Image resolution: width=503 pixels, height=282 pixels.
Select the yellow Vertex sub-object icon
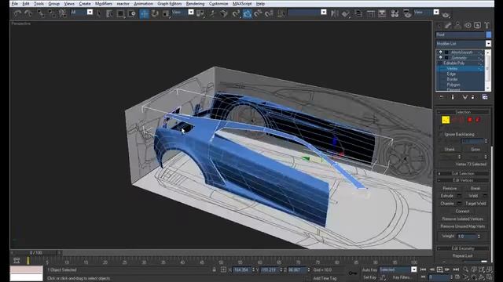click(446, 120)
